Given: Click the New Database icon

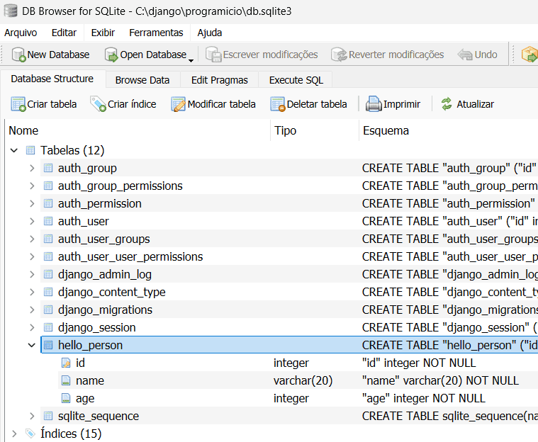Looking at the screenshot, I should click(x=18, y=55).
